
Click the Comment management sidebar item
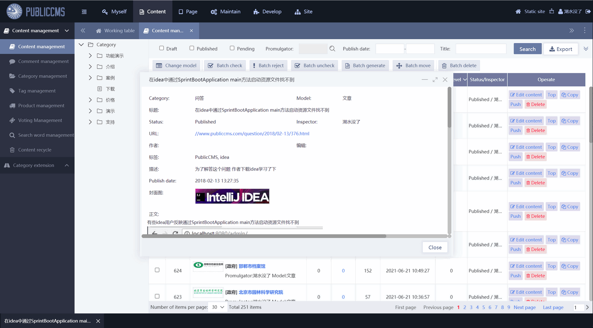[x=37, y=61]
